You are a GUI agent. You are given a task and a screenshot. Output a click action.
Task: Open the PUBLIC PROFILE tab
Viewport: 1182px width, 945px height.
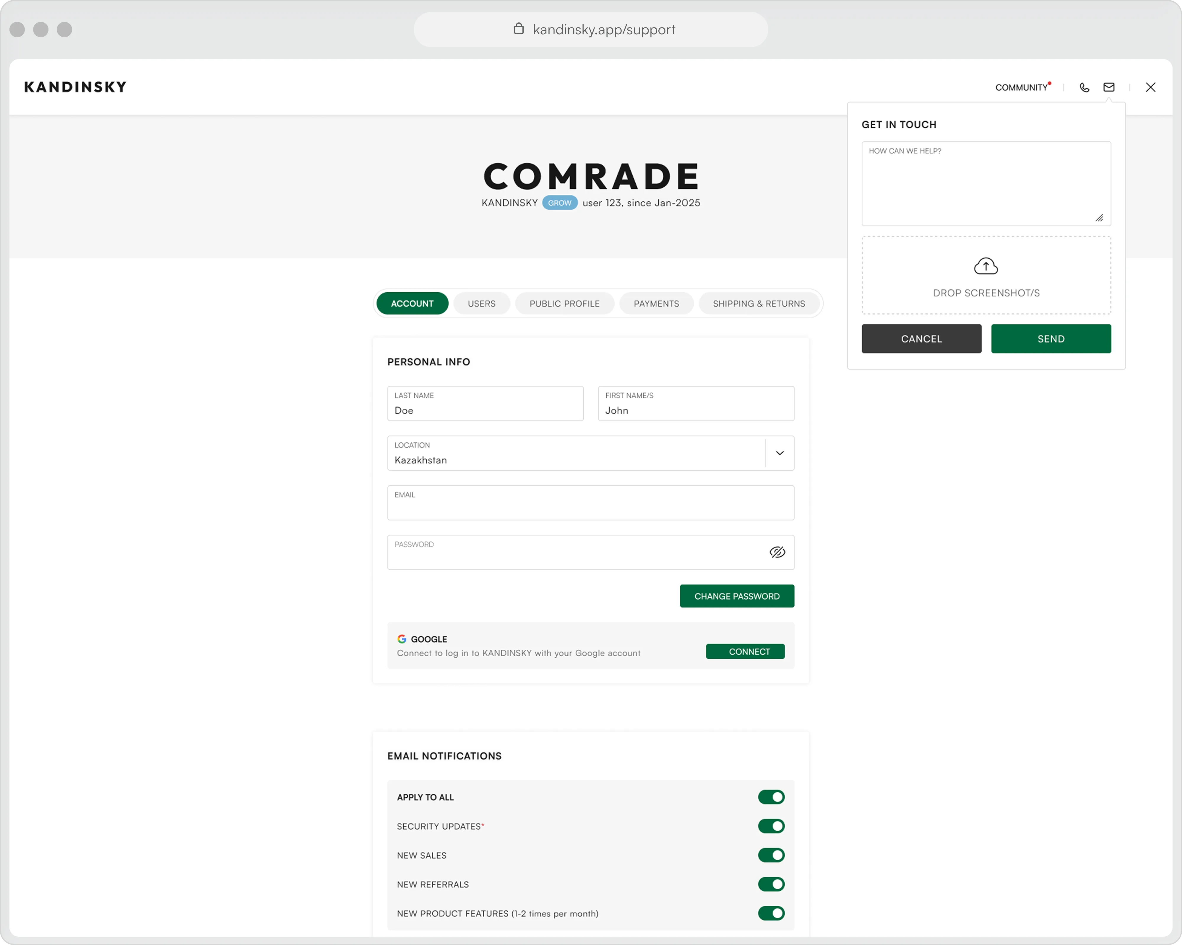[564, 304]
